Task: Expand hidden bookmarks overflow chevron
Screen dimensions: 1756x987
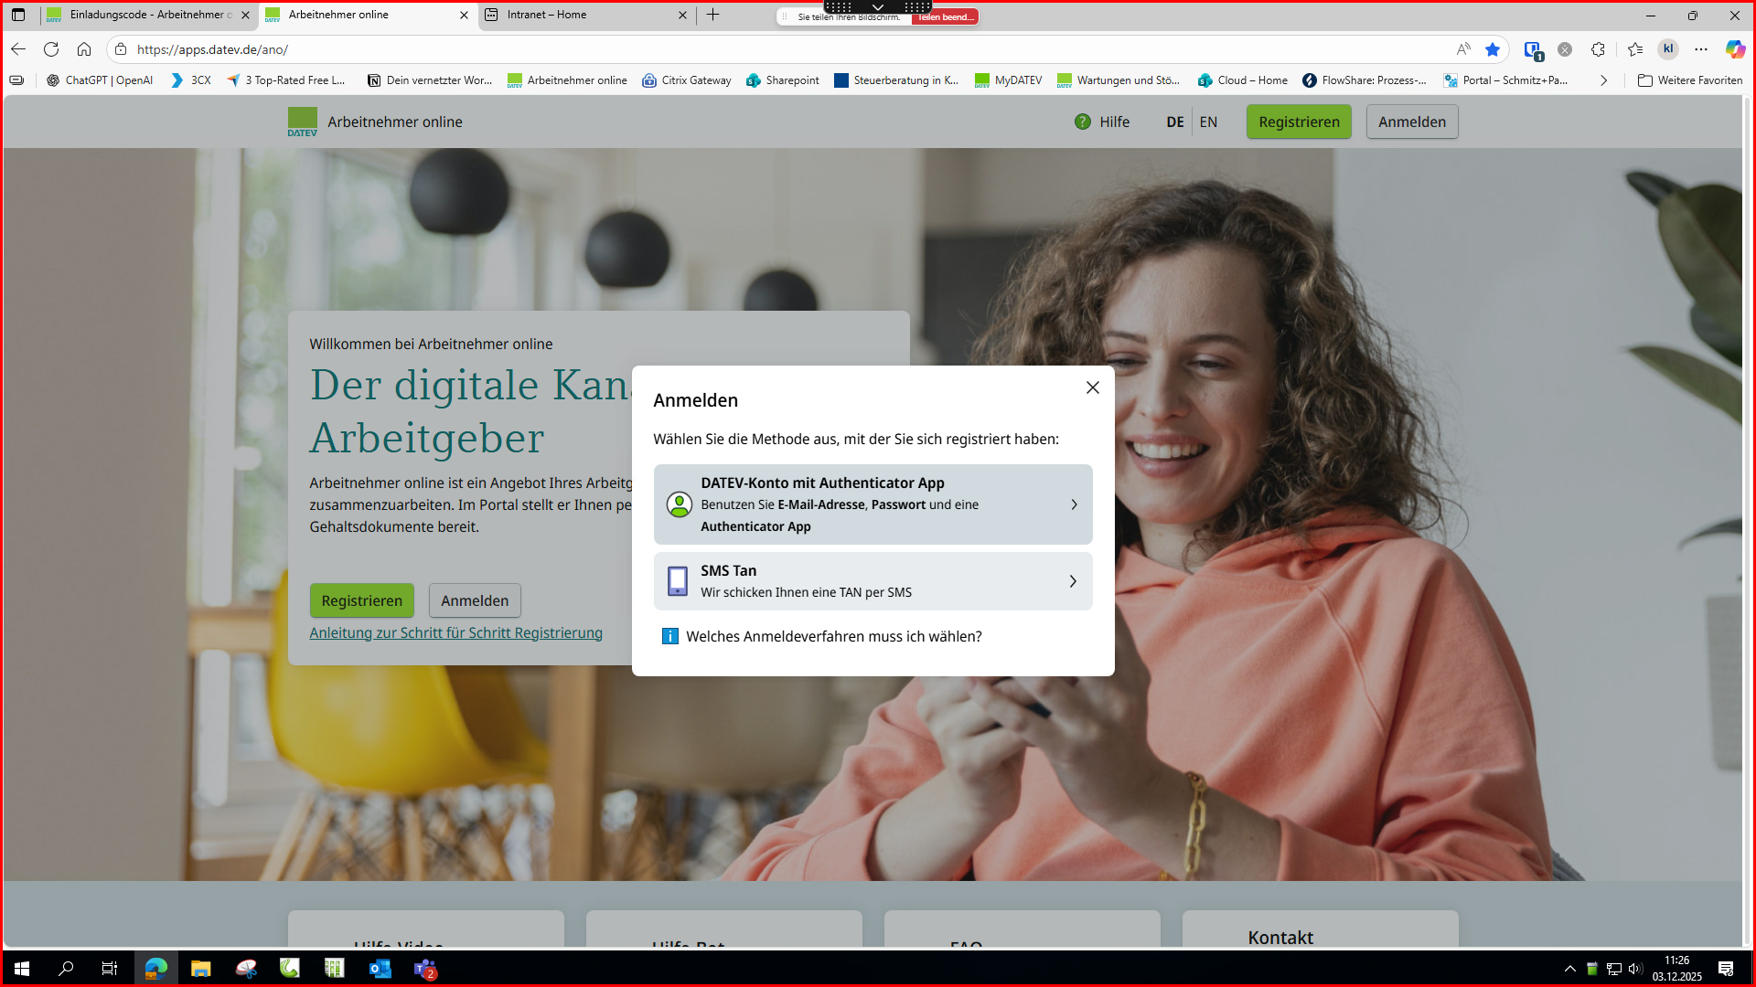Action: click(x=1603, y=80)
